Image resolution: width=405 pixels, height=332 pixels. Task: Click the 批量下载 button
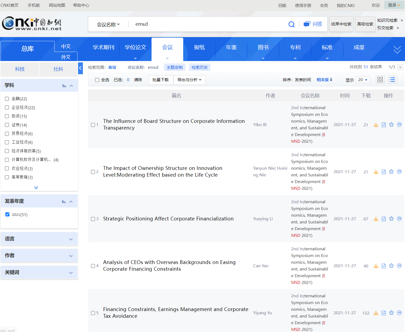(x=161, y=80)
